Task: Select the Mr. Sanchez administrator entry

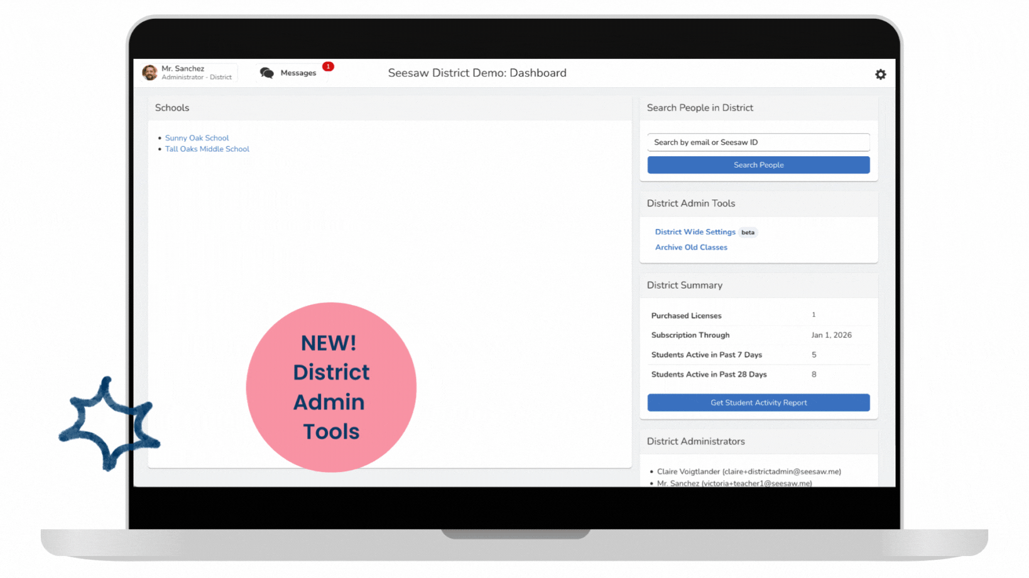Action: (x=734, y=483)
